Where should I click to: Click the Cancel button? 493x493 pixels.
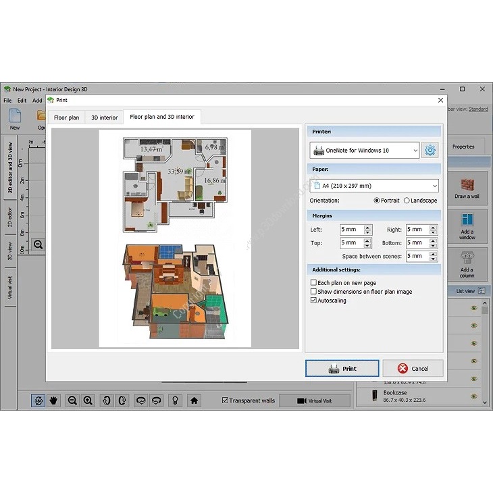pyautogui.click(x=413, y=369)
